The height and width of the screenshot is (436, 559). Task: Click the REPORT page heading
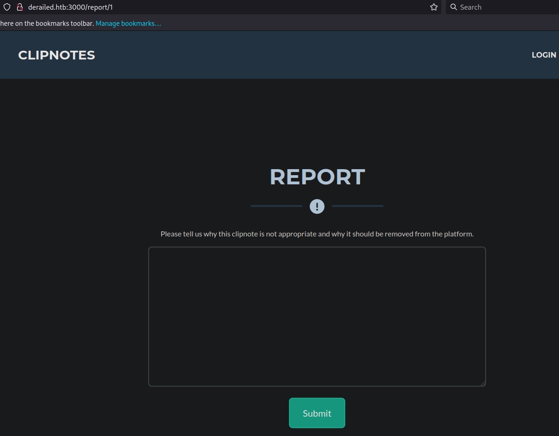tap(317, 177)
